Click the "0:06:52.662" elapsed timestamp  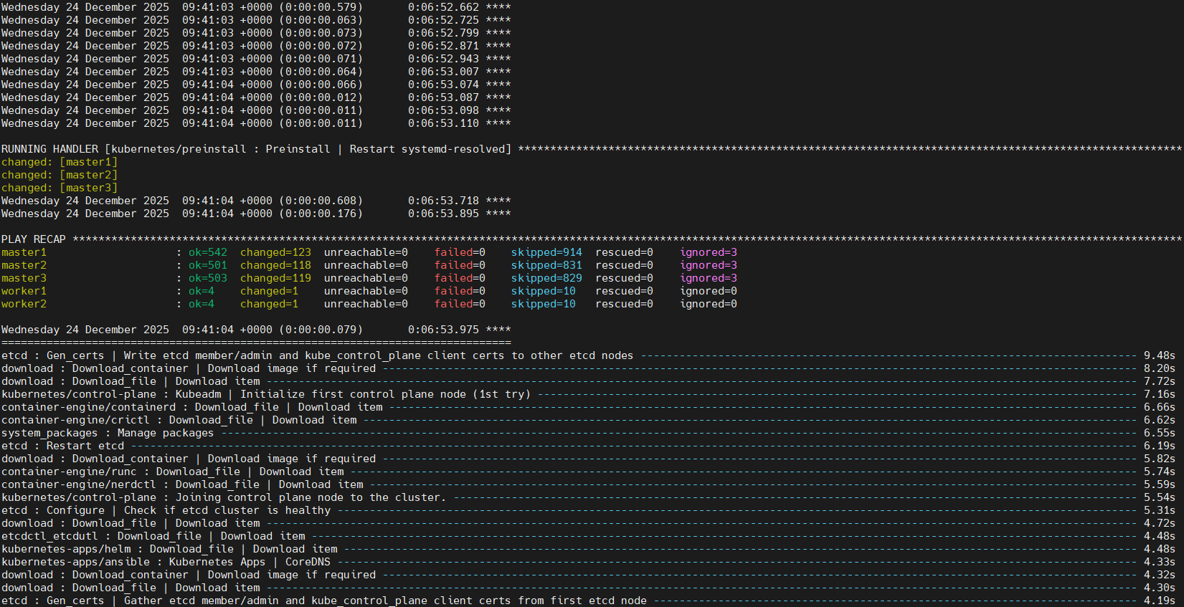pos(443,7)
